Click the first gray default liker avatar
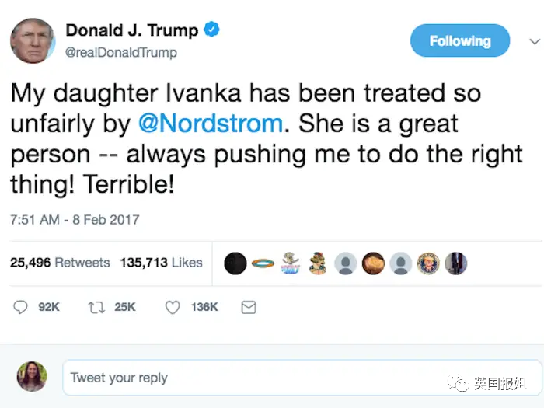544x408 pixels. 345,263
